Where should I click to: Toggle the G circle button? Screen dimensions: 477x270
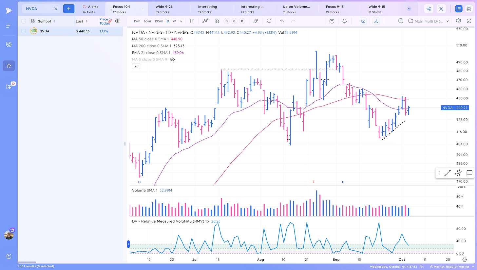234,21
